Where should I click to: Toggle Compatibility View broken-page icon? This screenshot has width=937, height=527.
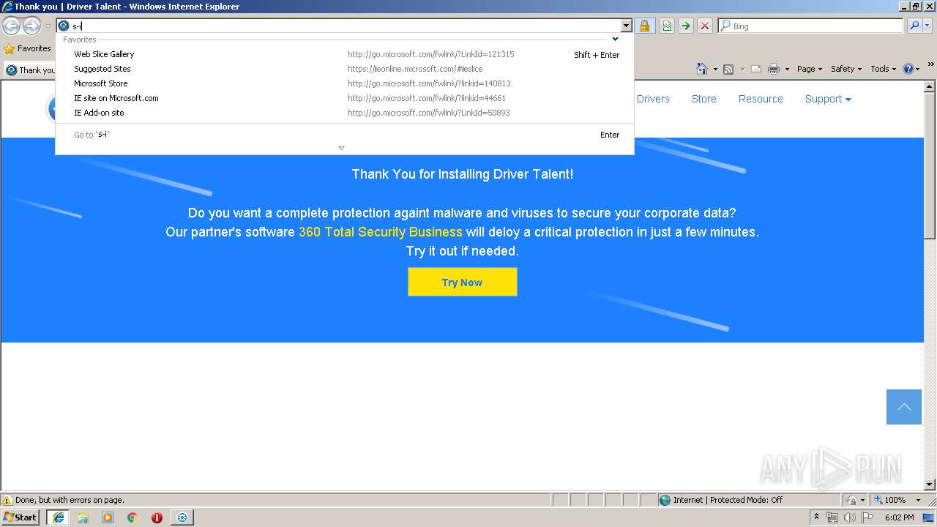pos(667,26)
